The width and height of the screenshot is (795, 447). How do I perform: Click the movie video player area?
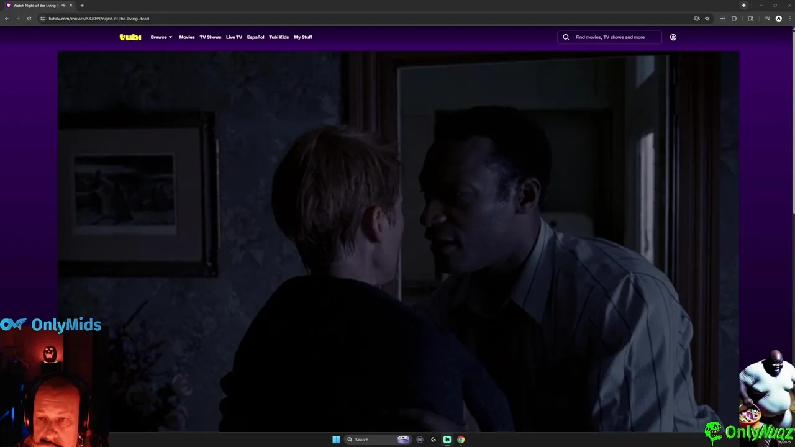(398, 241)
